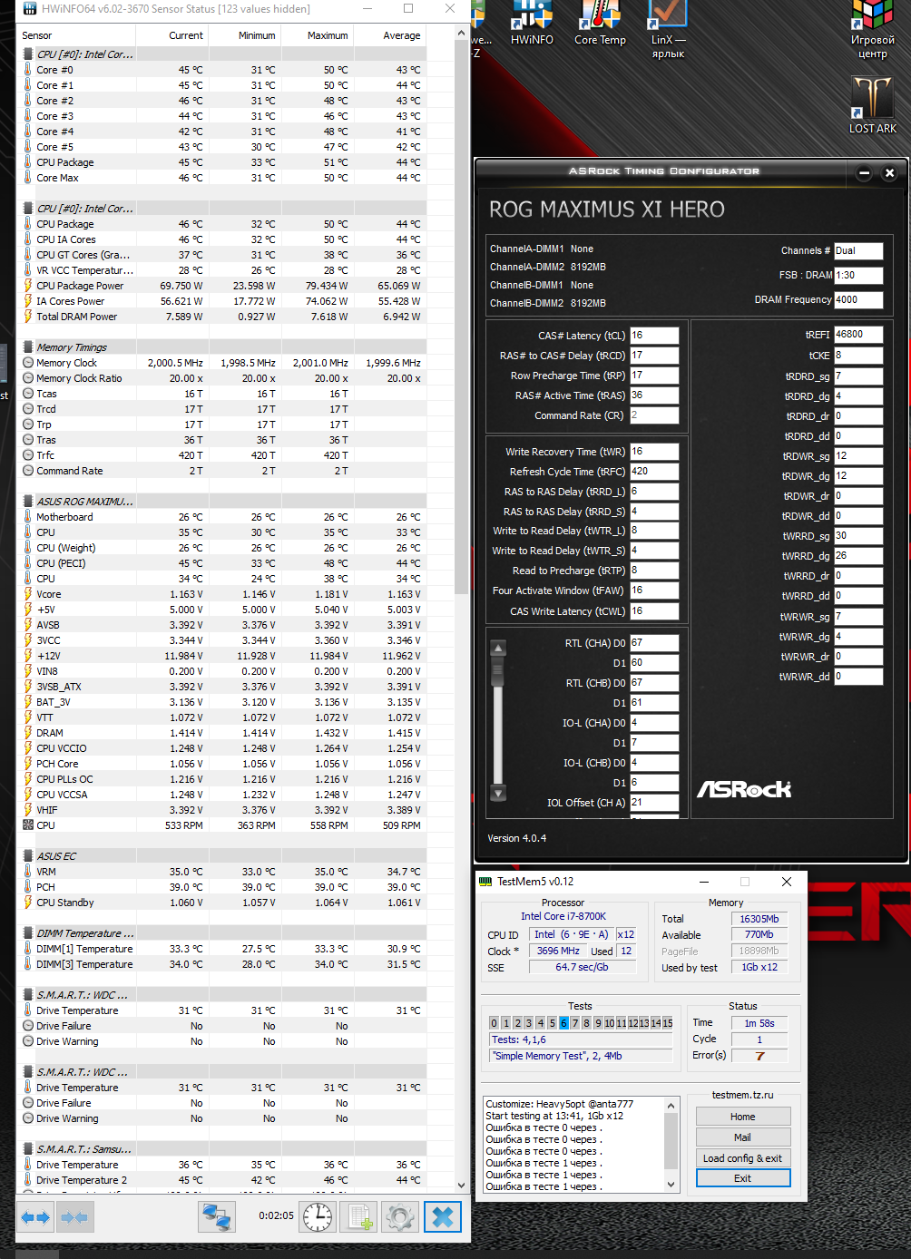
Task: Launch Core Temp from the desktop
Action: pos(600,23)
